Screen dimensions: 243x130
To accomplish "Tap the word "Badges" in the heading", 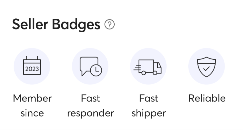I will pos(76,25).
